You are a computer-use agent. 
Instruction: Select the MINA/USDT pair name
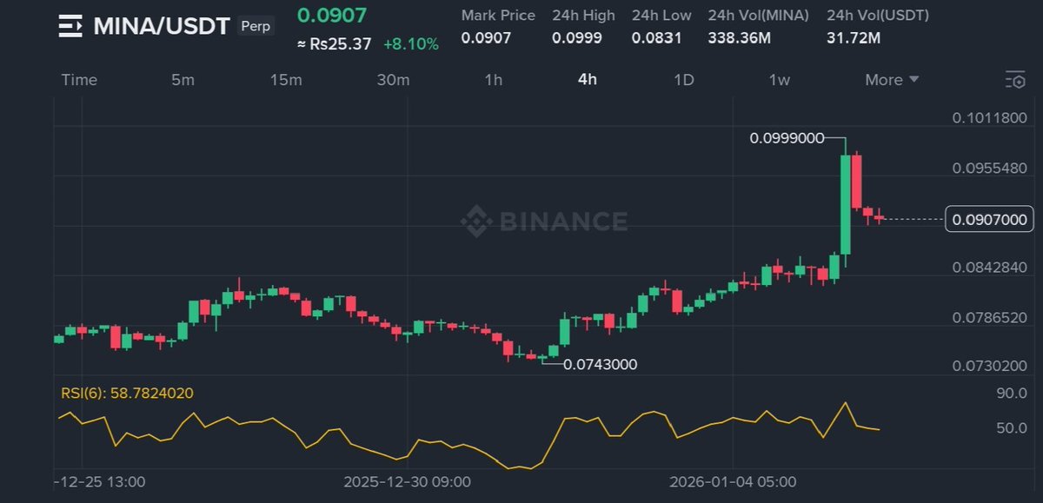(162, 25)
